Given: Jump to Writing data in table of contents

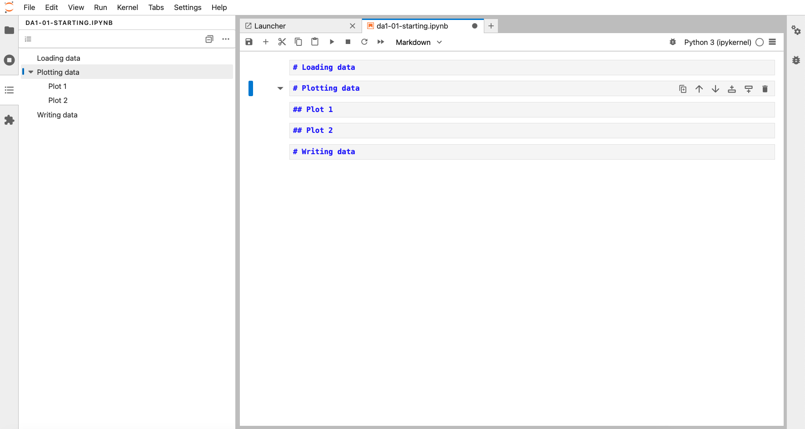Looking at the screenshot, I should (x=57, y=115).
